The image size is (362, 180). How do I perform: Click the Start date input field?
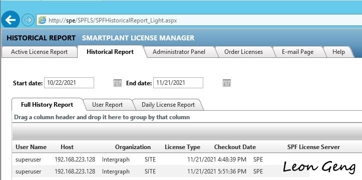coord(69,83)
